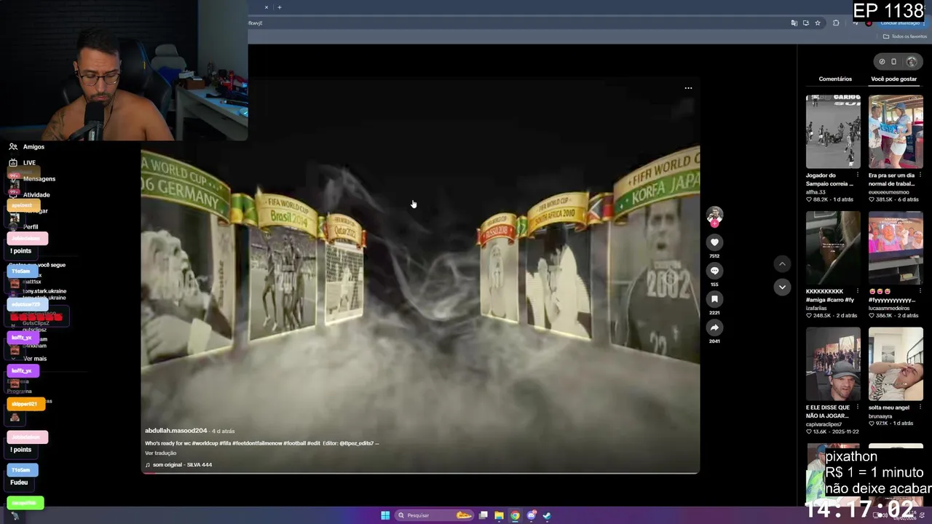This screenshot has width=932, height=524.
Task: Open Era pra ser um dia normal thumbnail
Action: [896, 132]
